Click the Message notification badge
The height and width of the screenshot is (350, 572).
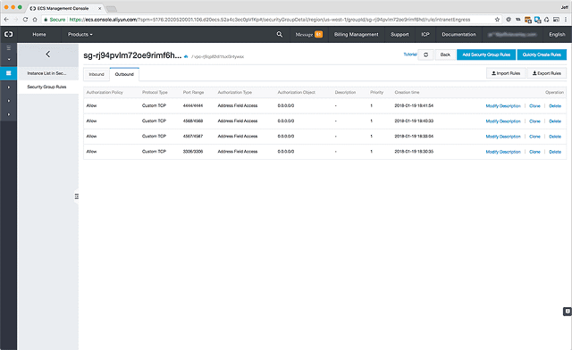[318, 34]
